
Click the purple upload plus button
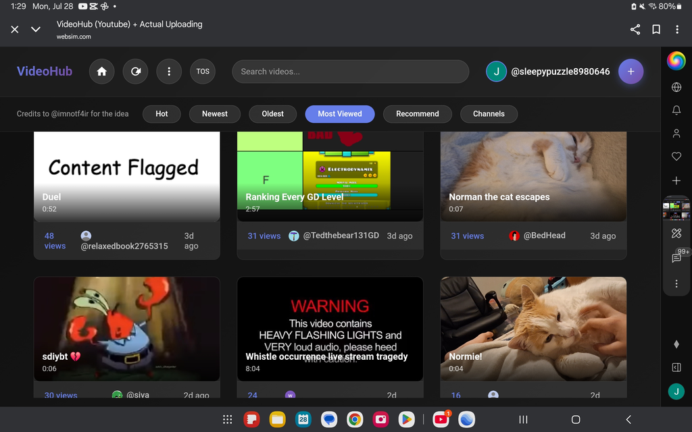click(631, 72)
